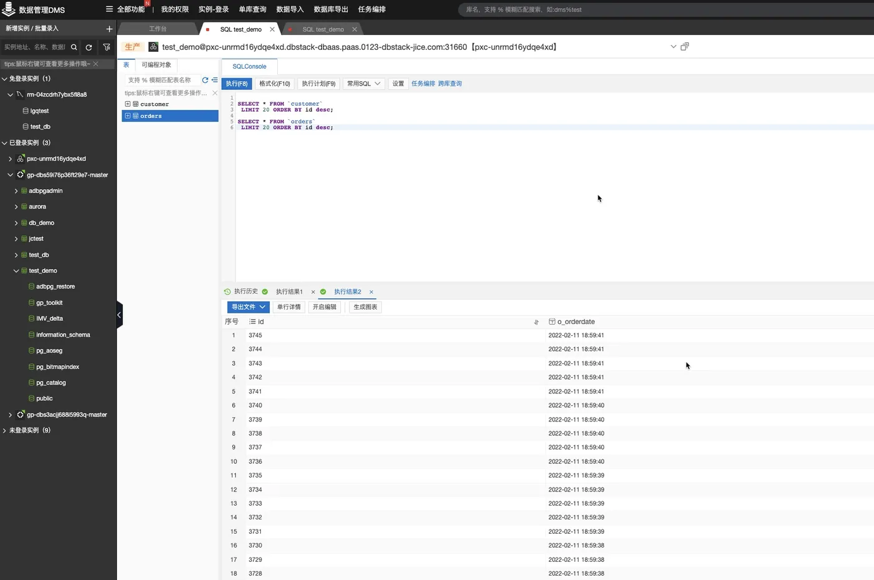Screen dimensions: 874x580
Task: Click the search magnifier in the instance panel
Action: pos(74,47)
